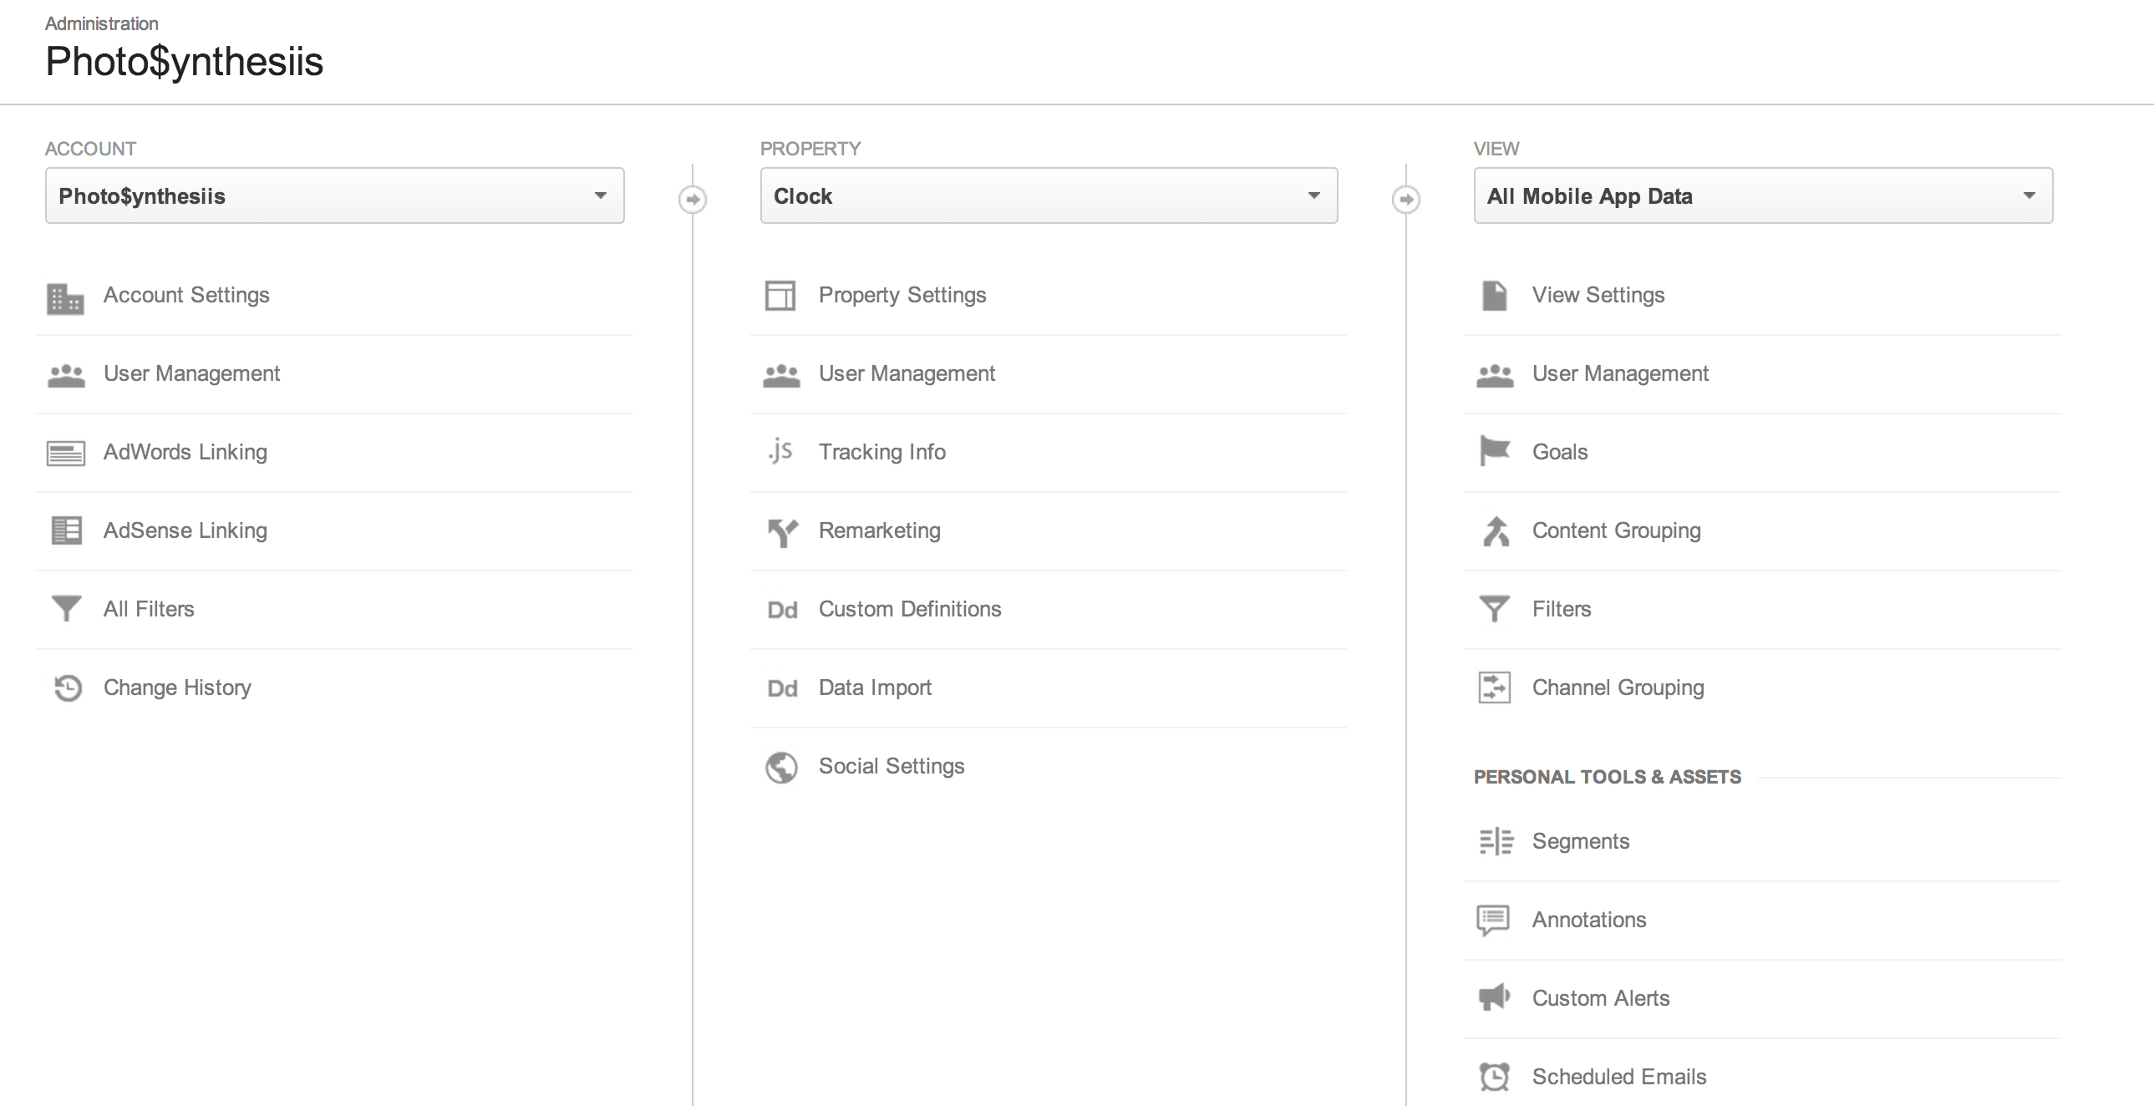2154x1106 pixels.
Task: Click the Channel Grouping arrows icon
Action: [1494, 688]
